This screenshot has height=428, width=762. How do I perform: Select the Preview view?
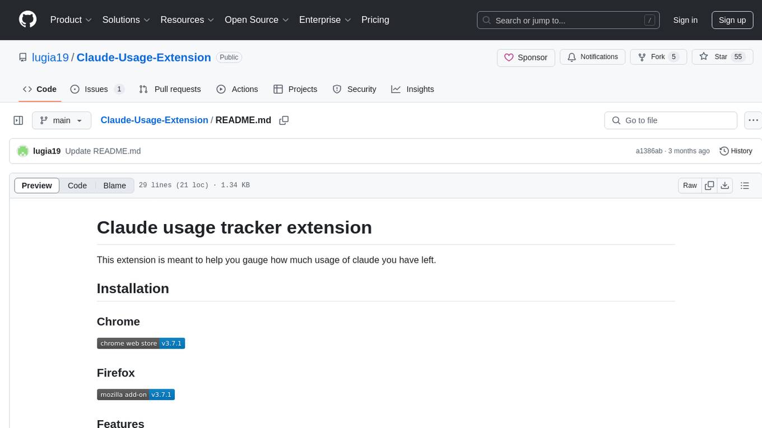tap(37, 185)
